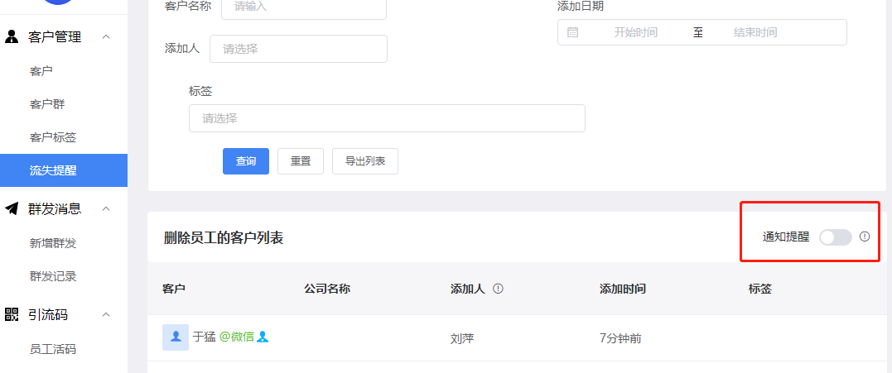Image resolution: width=892 pixels, height=373 pixels.
Task: Click the 群发消息 paper plane icon
Action: 12,209
